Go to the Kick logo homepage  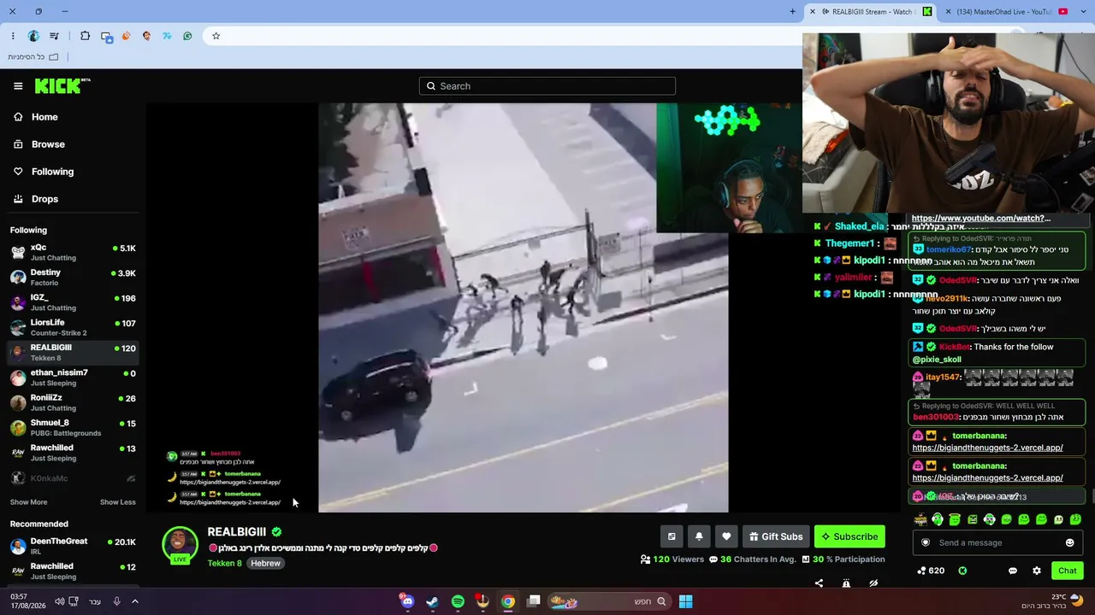click(62, 85)
